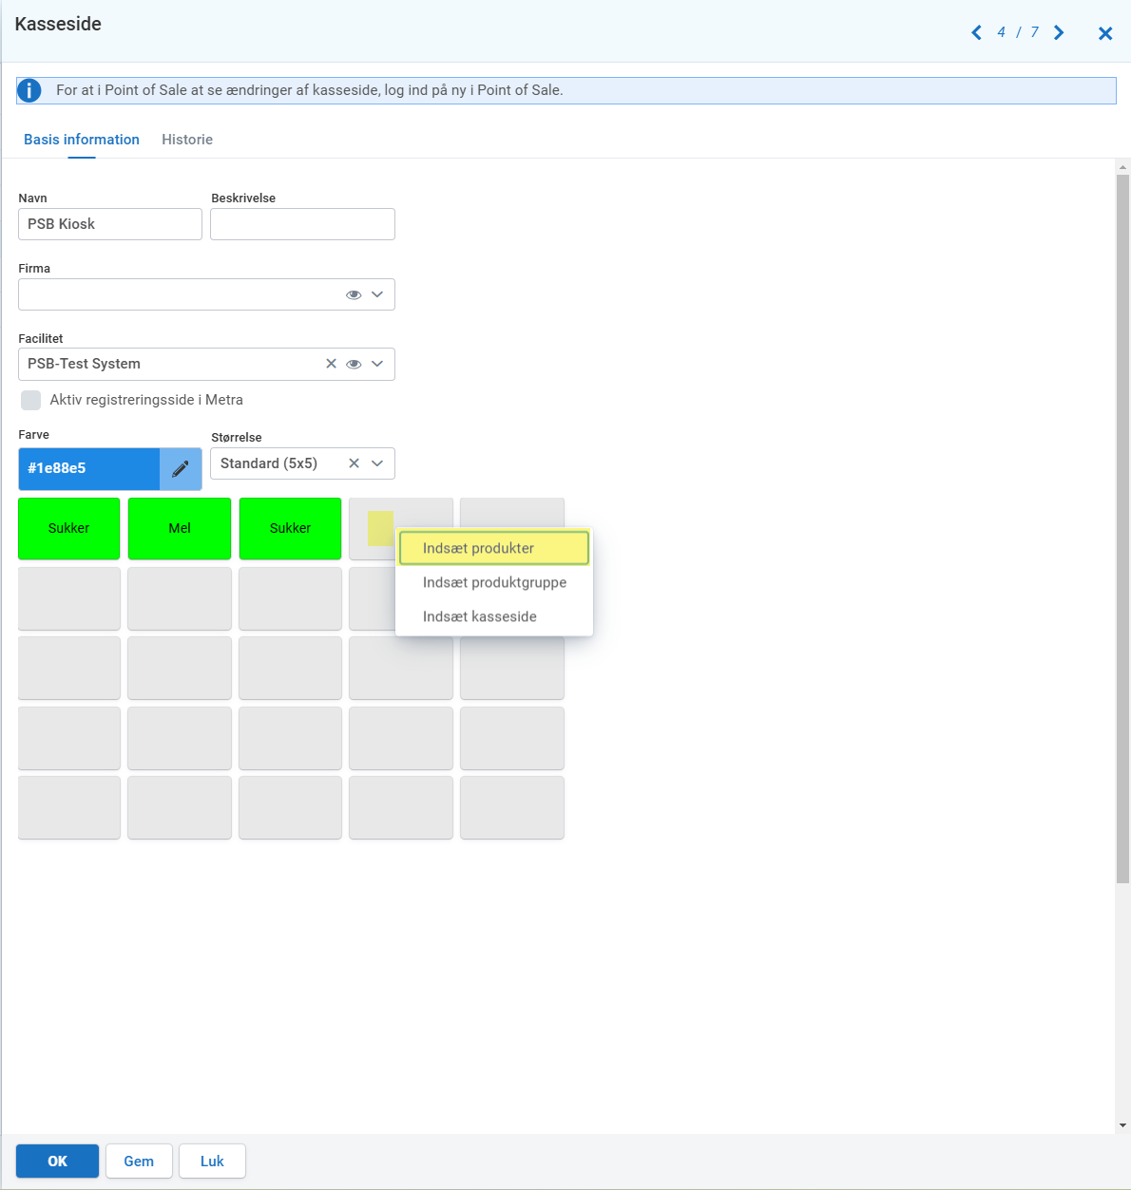This screenshot has width=1131, height=1190.
Task: Click the blue #1e88e5 color swatch
Action: [89, 469]
